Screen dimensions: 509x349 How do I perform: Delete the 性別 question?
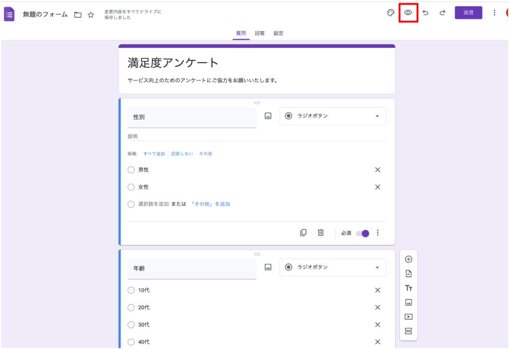coord(321,233)
